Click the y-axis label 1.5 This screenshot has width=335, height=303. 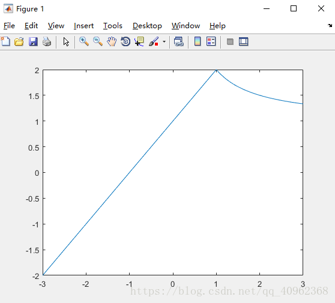34,96
